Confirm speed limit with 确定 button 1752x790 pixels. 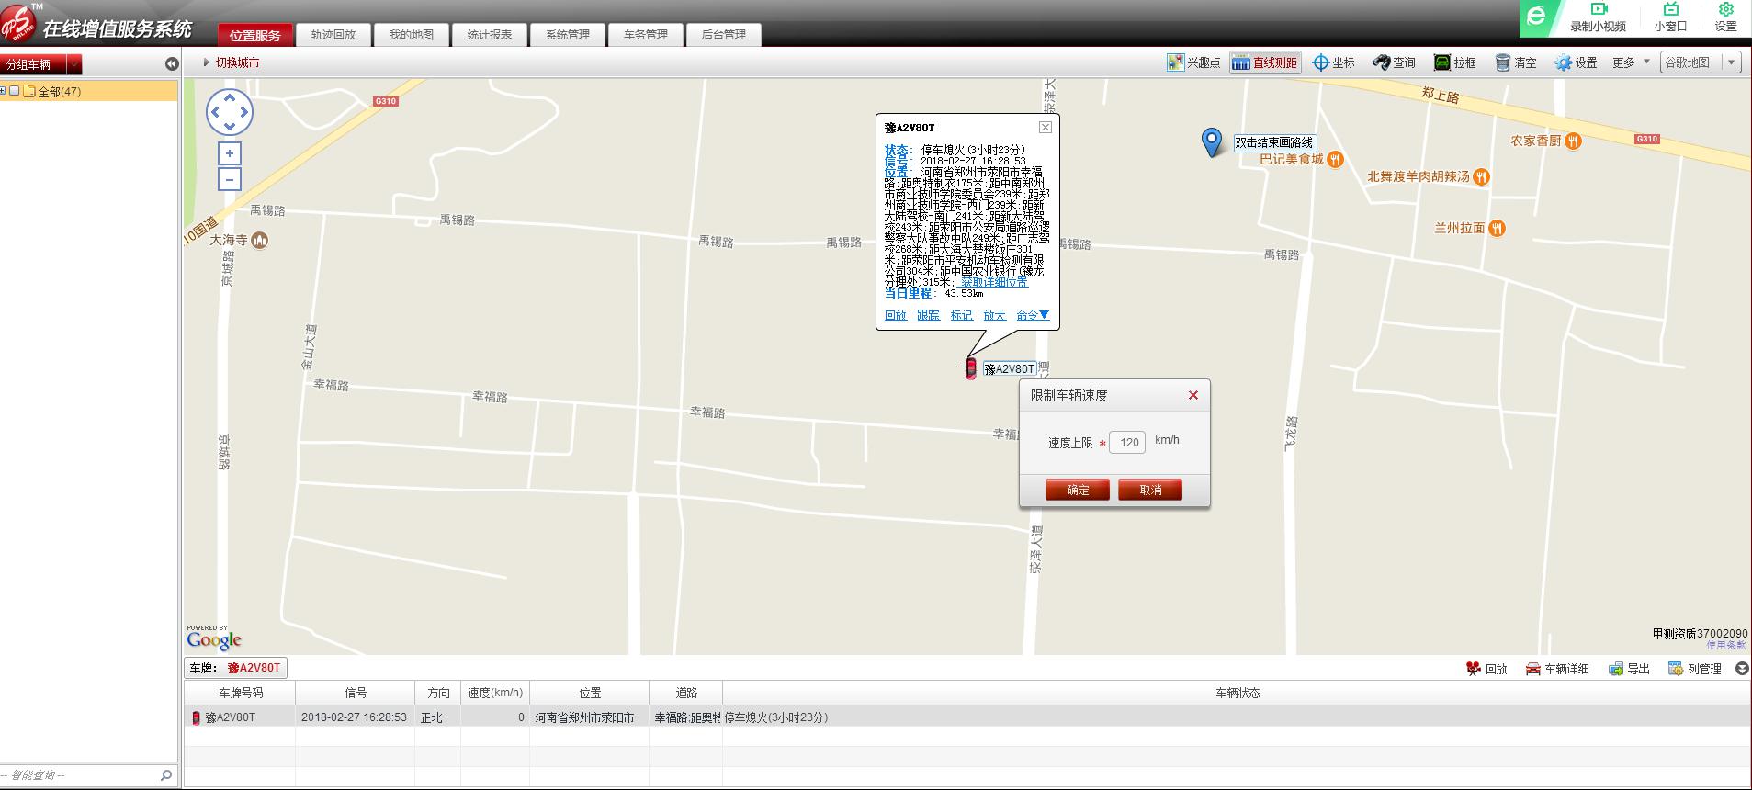click(1077, 490)
